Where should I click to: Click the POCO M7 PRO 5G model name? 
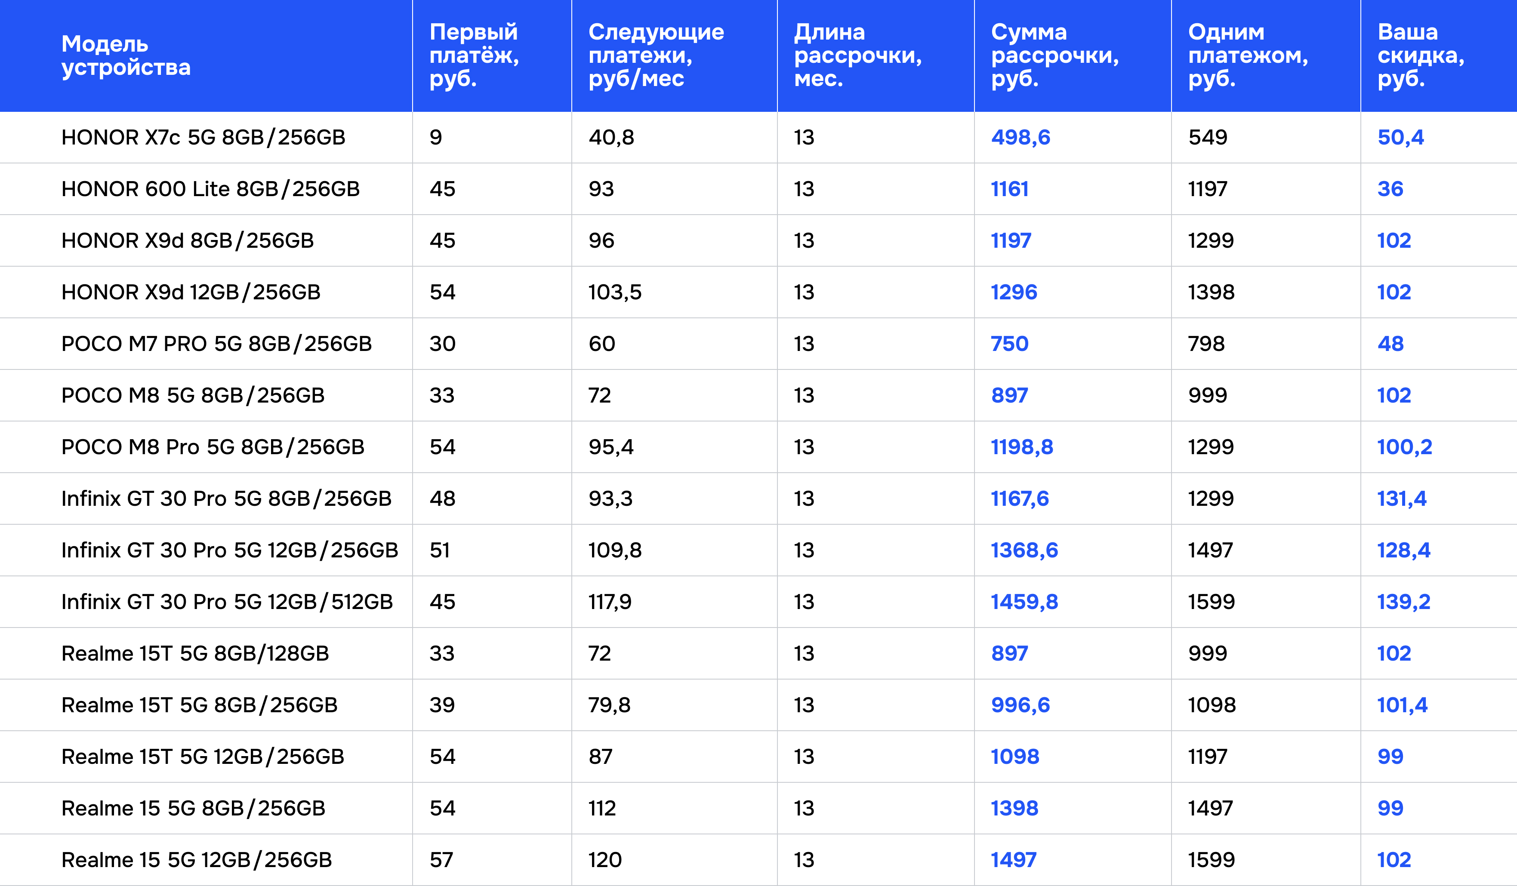(x=216, y=344)
